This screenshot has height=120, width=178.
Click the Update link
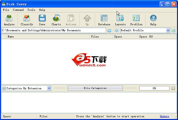point(164,116)
